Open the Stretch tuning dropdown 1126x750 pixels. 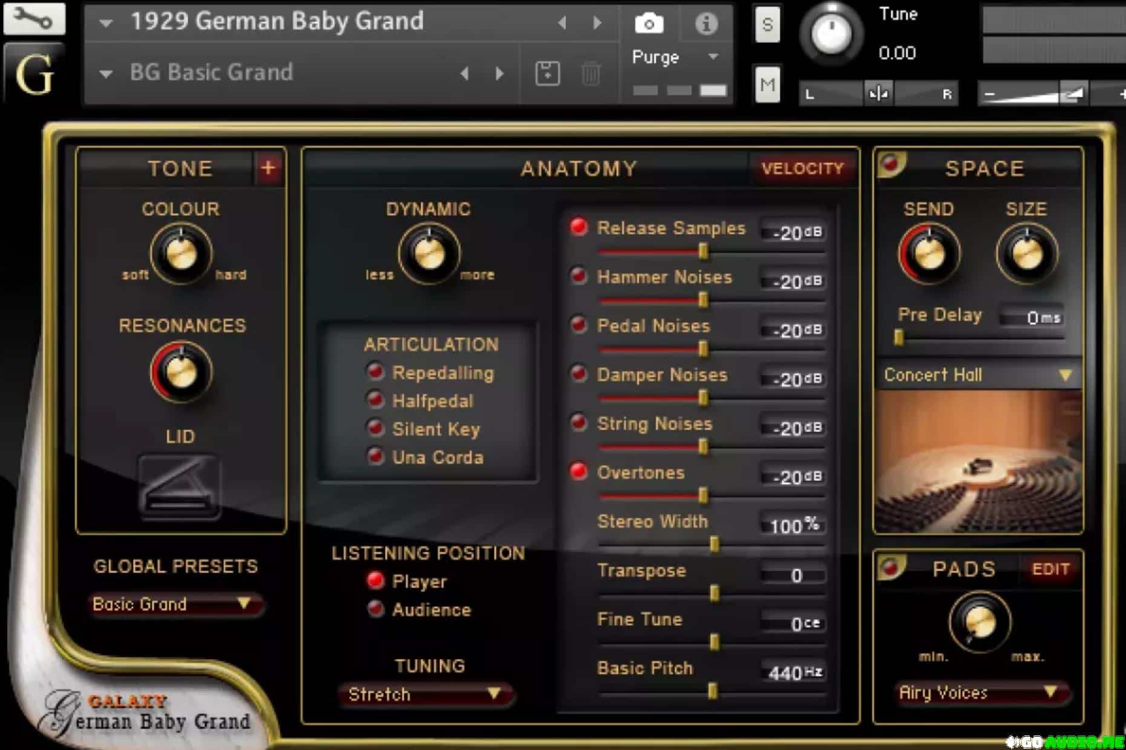coord(426,694)
